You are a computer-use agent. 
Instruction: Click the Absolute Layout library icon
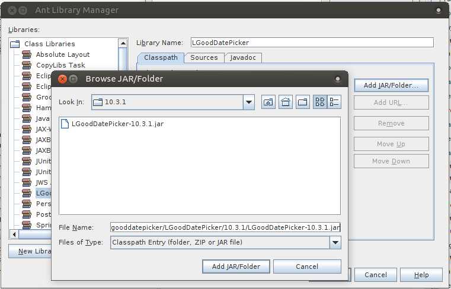click(27, 54)
